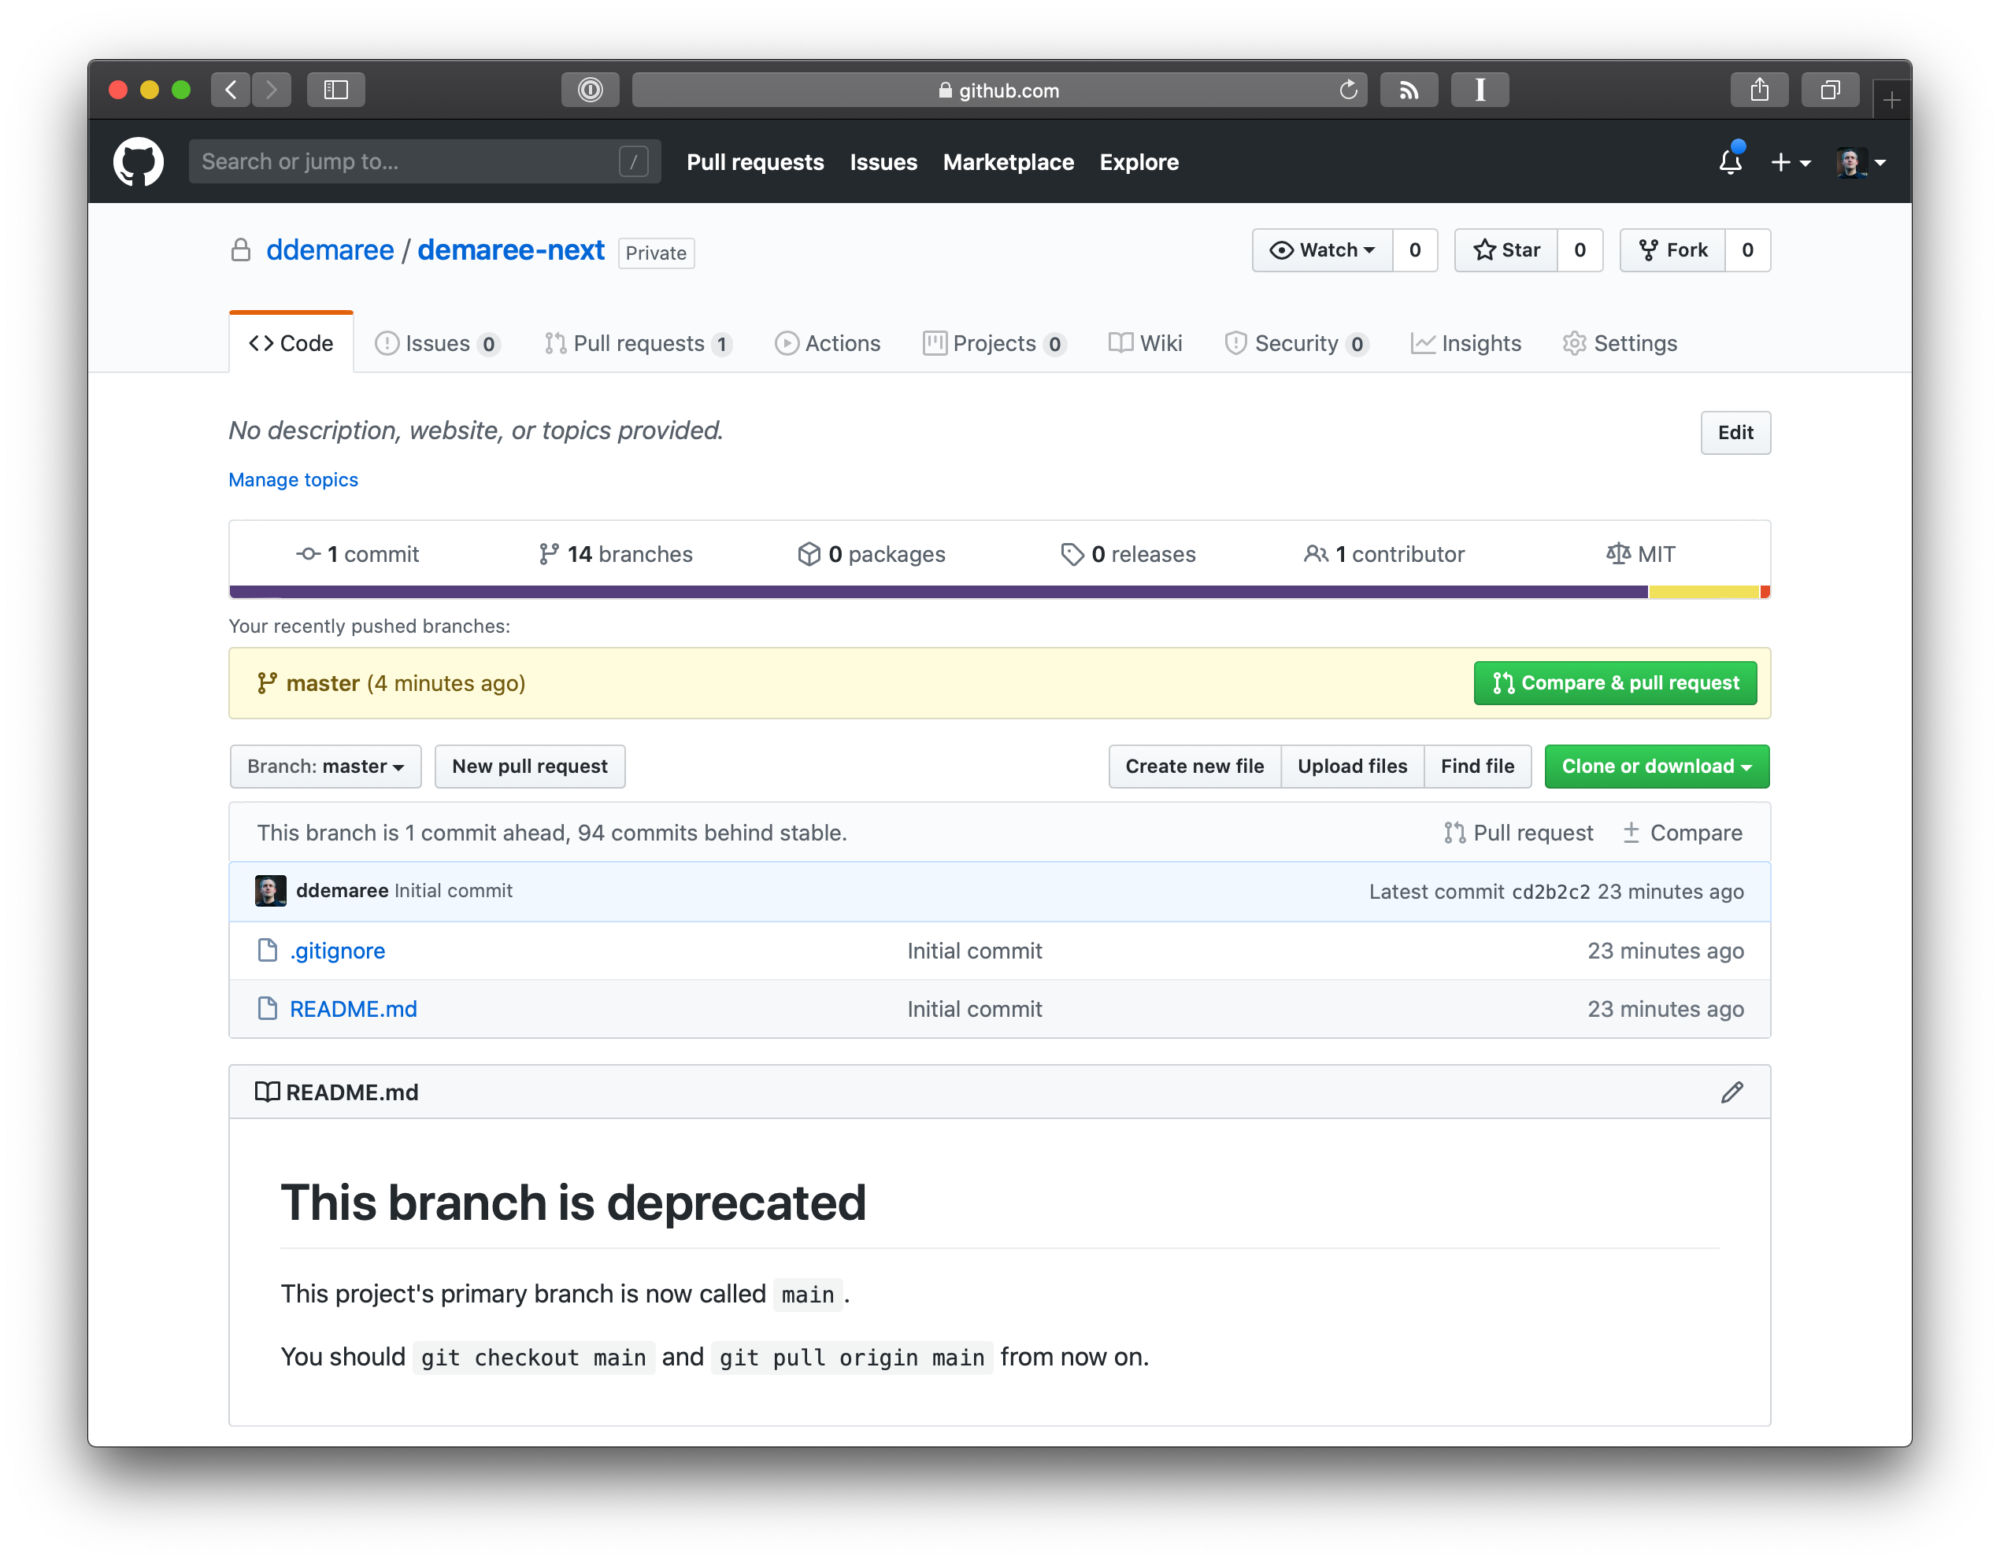
Task: Show all tabs overview button
Action: click(1830, 90)
